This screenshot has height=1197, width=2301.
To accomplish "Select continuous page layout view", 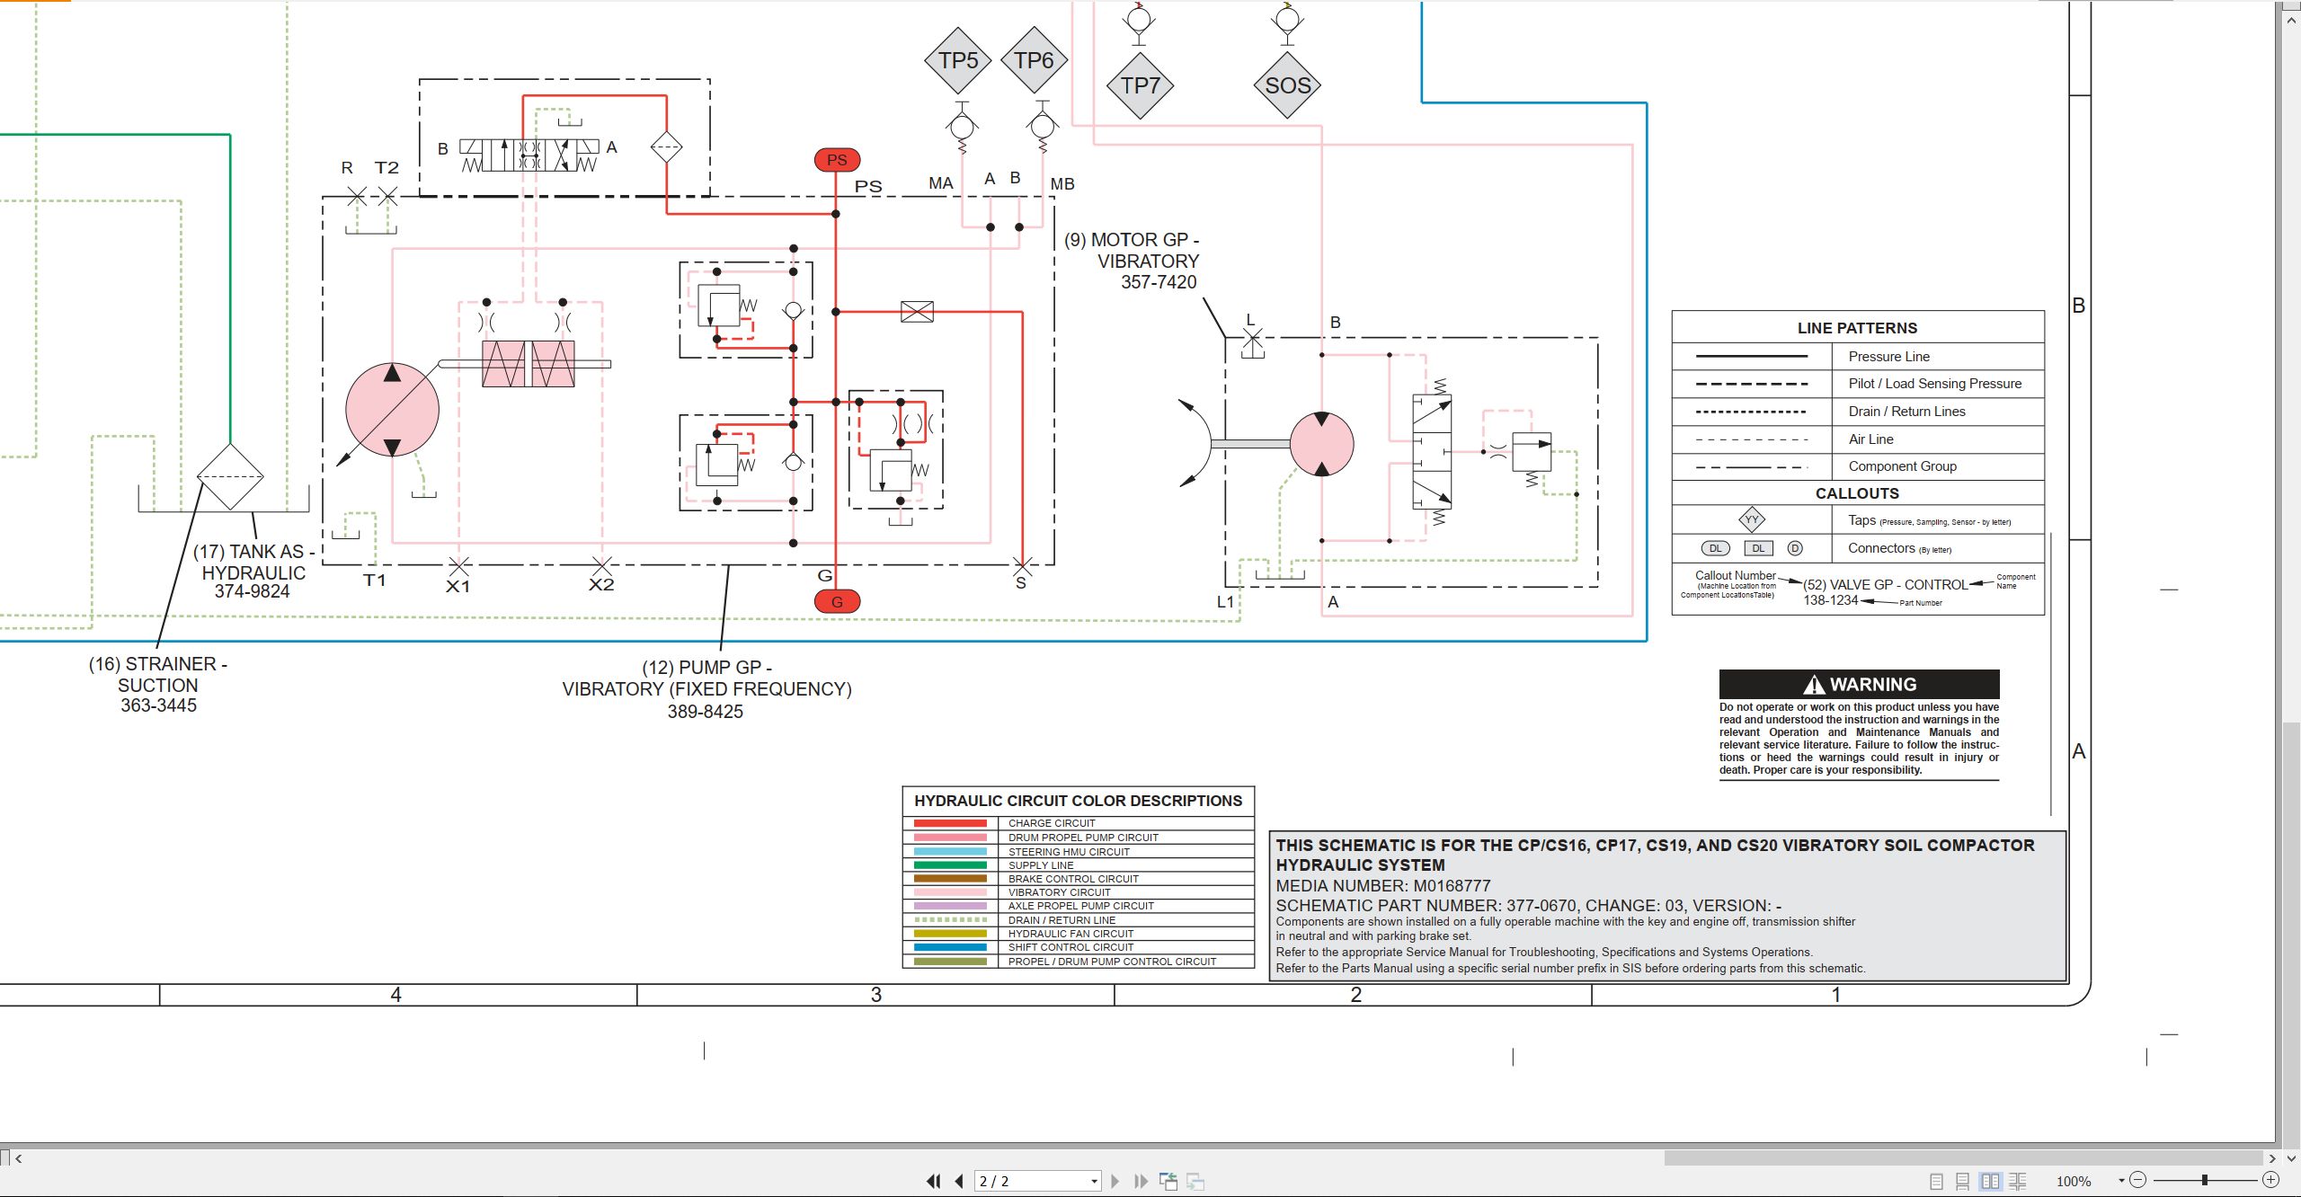I will [1963, 1182].
